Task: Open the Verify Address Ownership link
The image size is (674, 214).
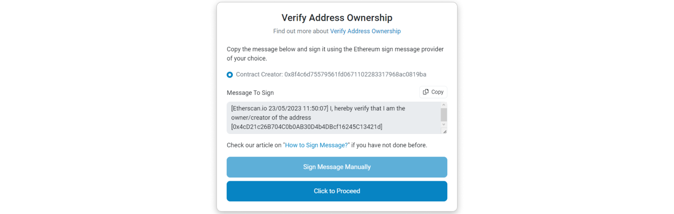Action: click(365, 31)
